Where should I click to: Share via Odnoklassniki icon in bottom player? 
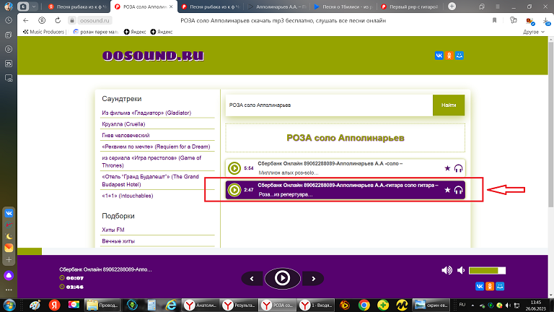pyautogui.click(x=490, y=286)
